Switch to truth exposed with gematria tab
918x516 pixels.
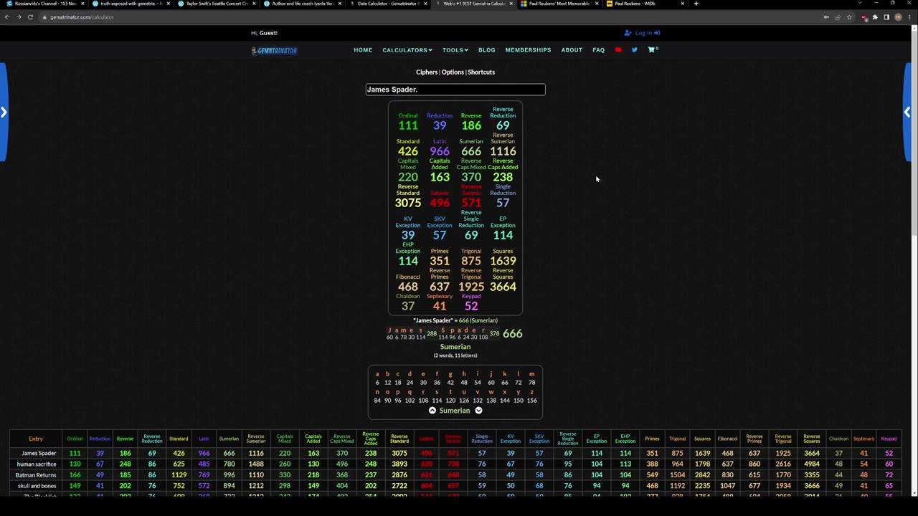coord(131,4)
